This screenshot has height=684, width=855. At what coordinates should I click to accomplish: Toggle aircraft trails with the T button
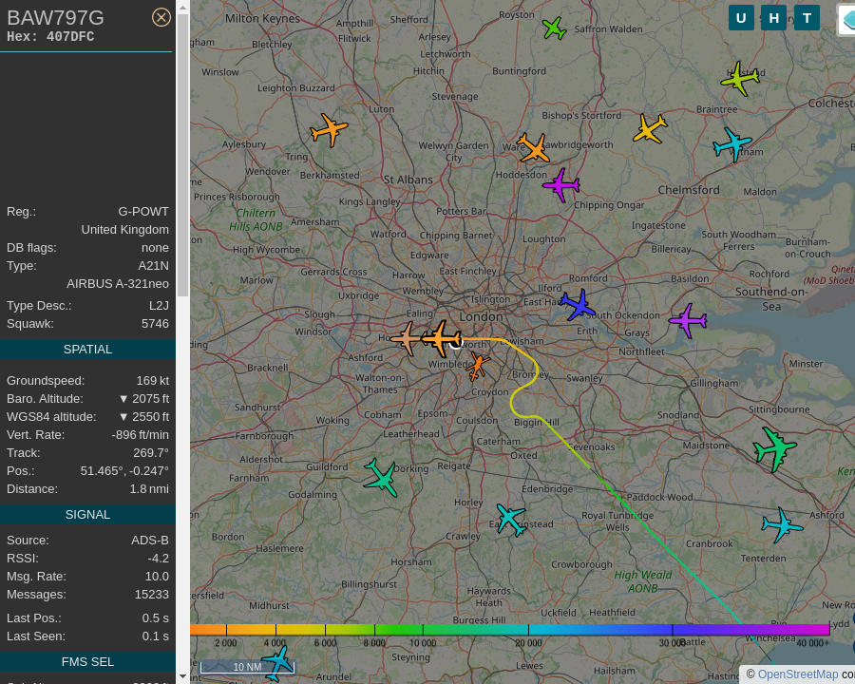pyautogui.click(x=807, y=17)
